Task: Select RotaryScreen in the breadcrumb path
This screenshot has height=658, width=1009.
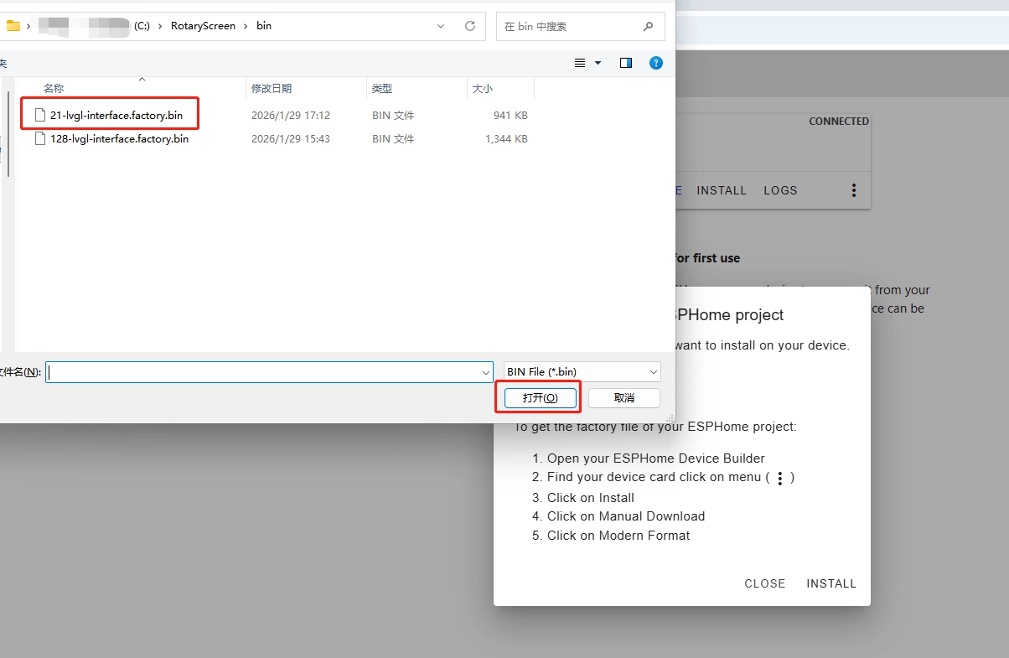Action: (x=203, y=26)
